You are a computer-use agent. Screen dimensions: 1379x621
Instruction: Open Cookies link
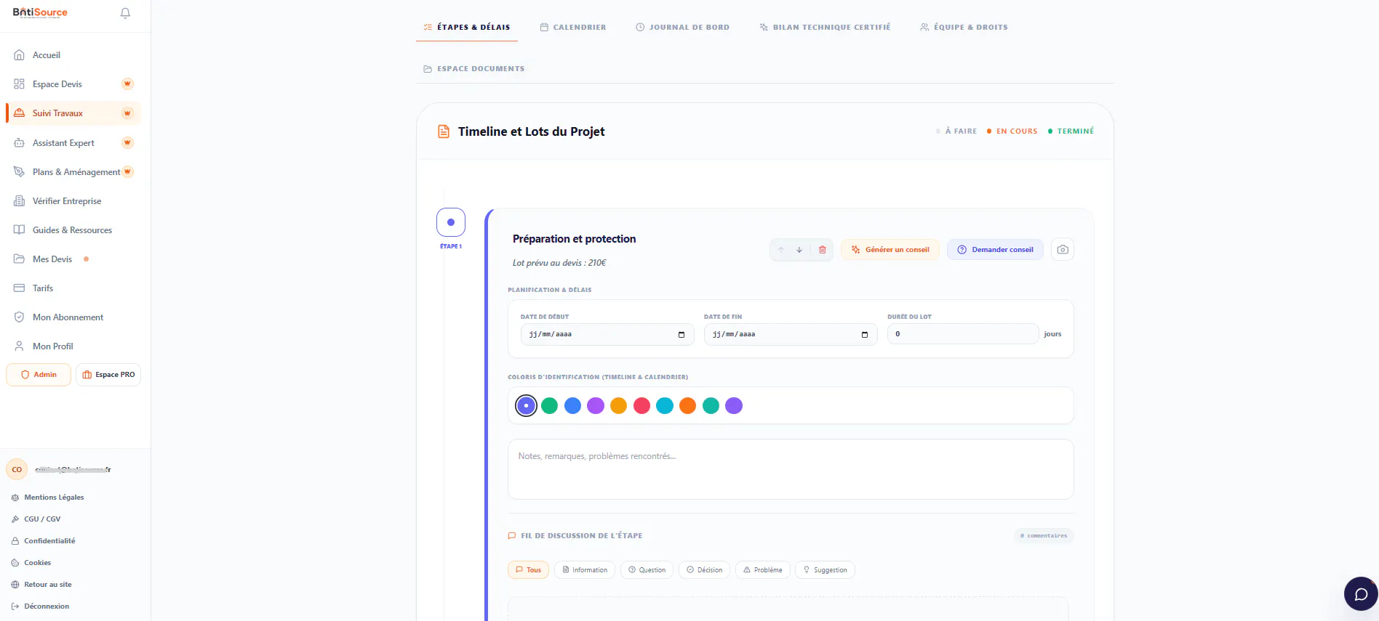click(31, 563)
